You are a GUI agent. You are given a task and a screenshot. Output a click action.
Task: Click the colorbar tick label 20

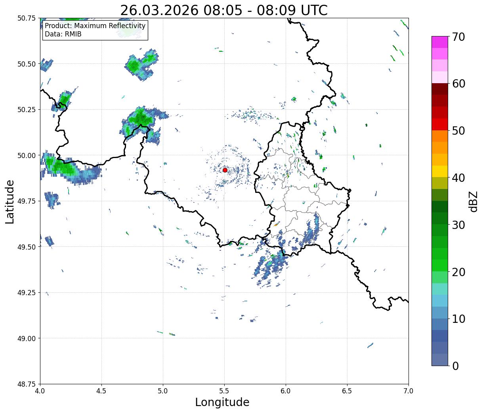tap(458, 272)
